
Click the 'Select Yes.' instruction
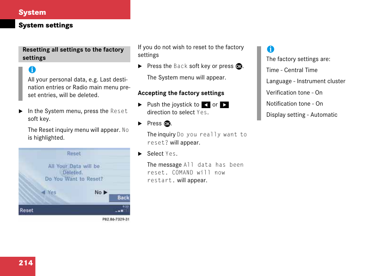click(x=162, y=154)
